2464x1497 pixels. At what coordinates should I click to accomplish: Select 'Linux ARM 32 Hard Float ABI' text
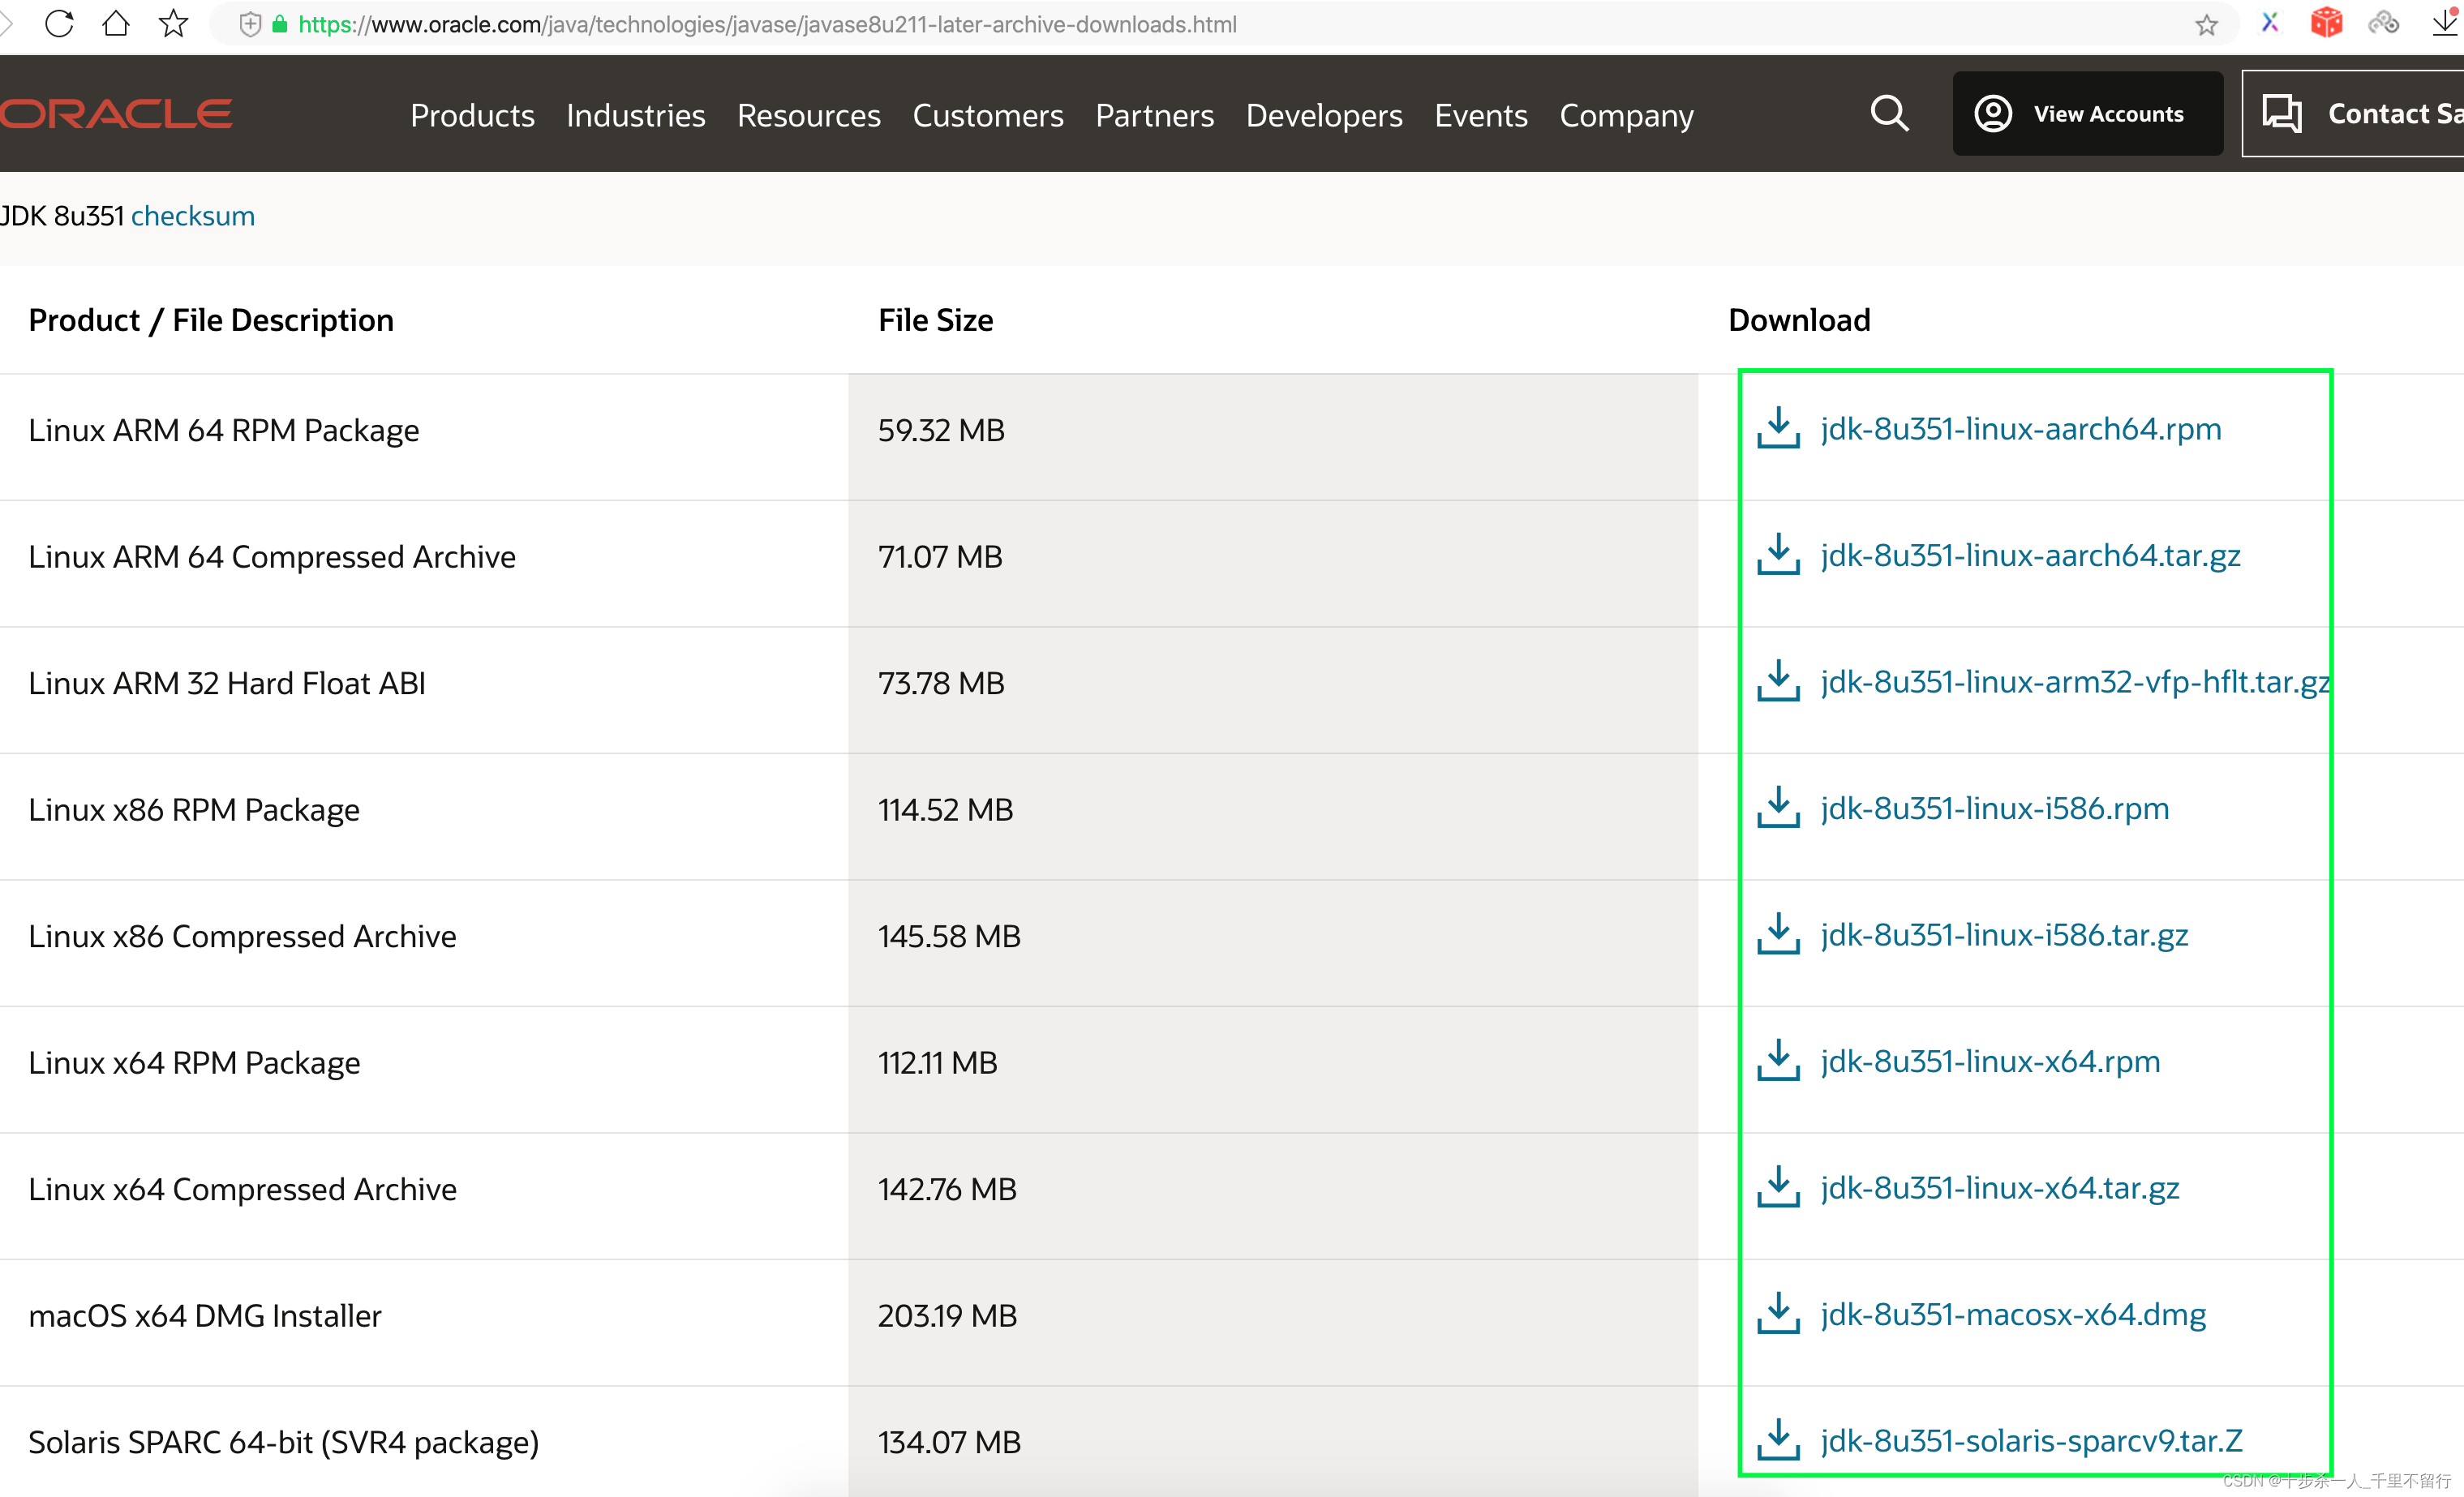[x=226, y=683]
